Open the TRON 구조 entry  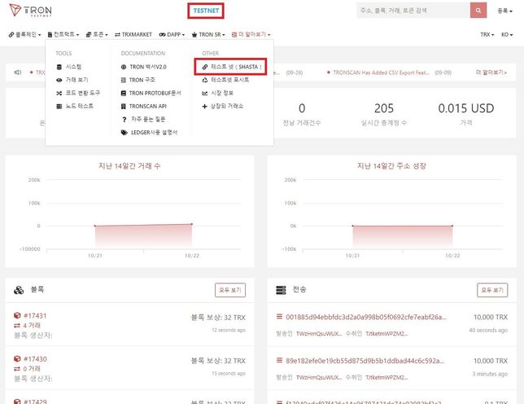pos(138,80)
